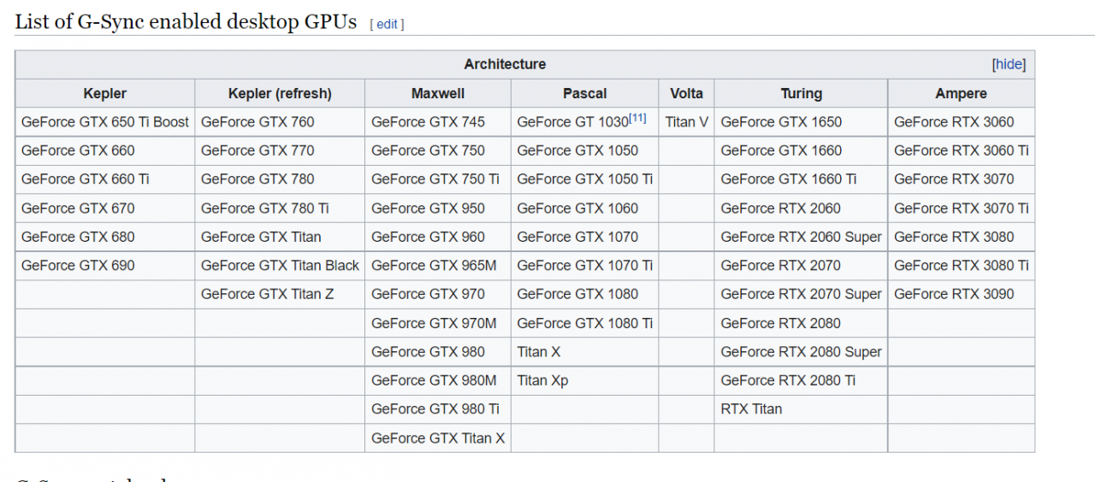Select the GeForce GTX 970M cell
Viewport: 1095px width, 482px height.
pyautogui.click(x=438, y=323)
